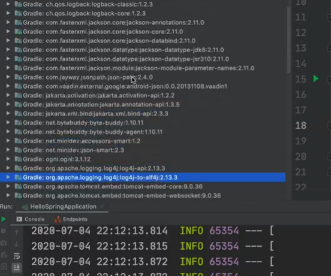The height and width of the screenshot is (276, 331).
Task: Expand the json-path:2.4.0 node
Action: coord(8,77)
